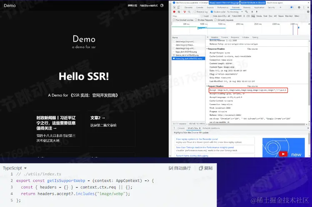
Task: Check 3rd-party requests checkbox
Action: (x=215, y=20)
